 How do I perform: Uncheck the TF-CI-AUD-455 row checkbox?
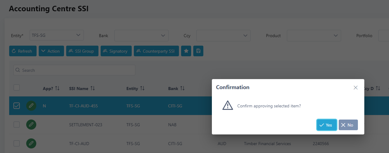pos(17,106)
